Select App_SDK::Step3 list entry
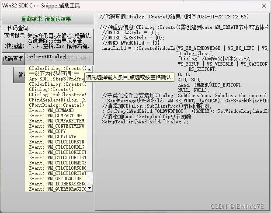This screenshot has height=213, width=271. pyautogui.click(x=56, y=79)
